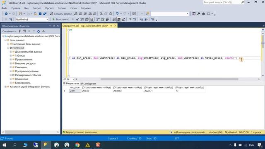Click the Создать запрос button
This screenshot has width=265, height=149.
pos(61,14)
